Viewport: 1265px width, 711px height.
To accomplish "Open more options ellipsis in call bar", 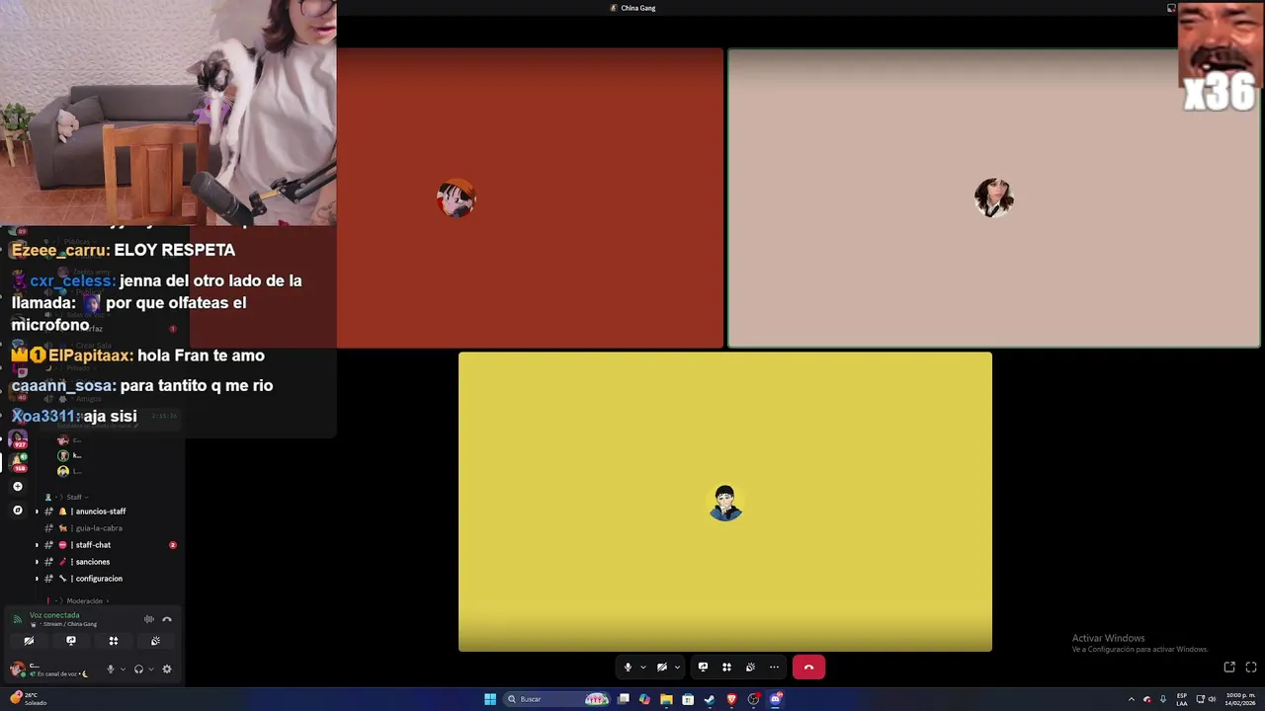I will click(774, 668).
